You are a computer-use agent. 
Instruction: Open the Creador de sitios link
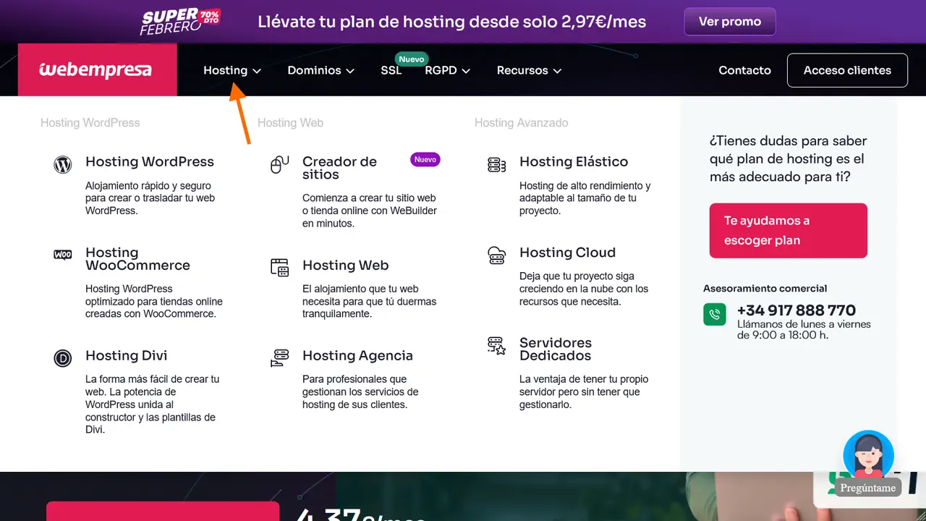(x=339, y=168)
